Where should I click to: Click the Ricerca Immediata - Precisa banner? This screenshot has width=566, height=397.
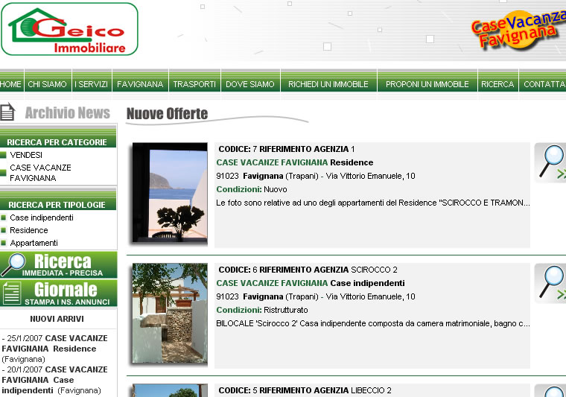pyautogui.click(x=59, y=264)
